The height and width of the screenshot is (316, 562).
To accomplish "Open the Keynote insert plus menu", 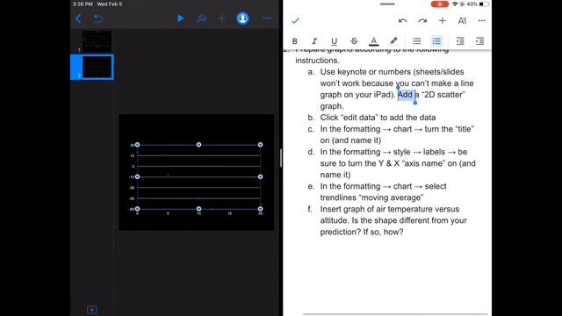I will pos(222,18).
